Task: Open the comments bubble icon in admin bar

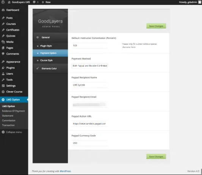Action: click(x=34, y=2)
